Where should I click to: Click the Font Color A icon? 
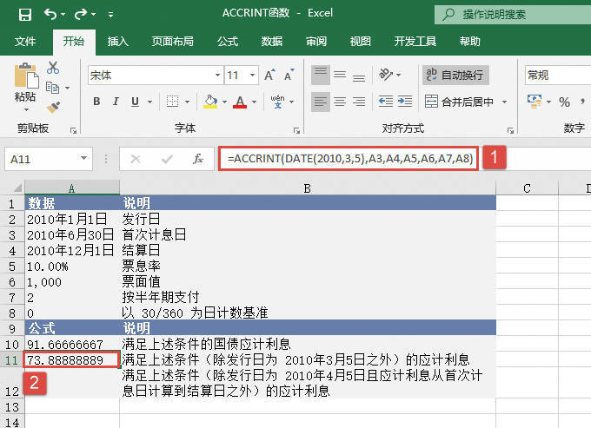[x=240, y=101]
